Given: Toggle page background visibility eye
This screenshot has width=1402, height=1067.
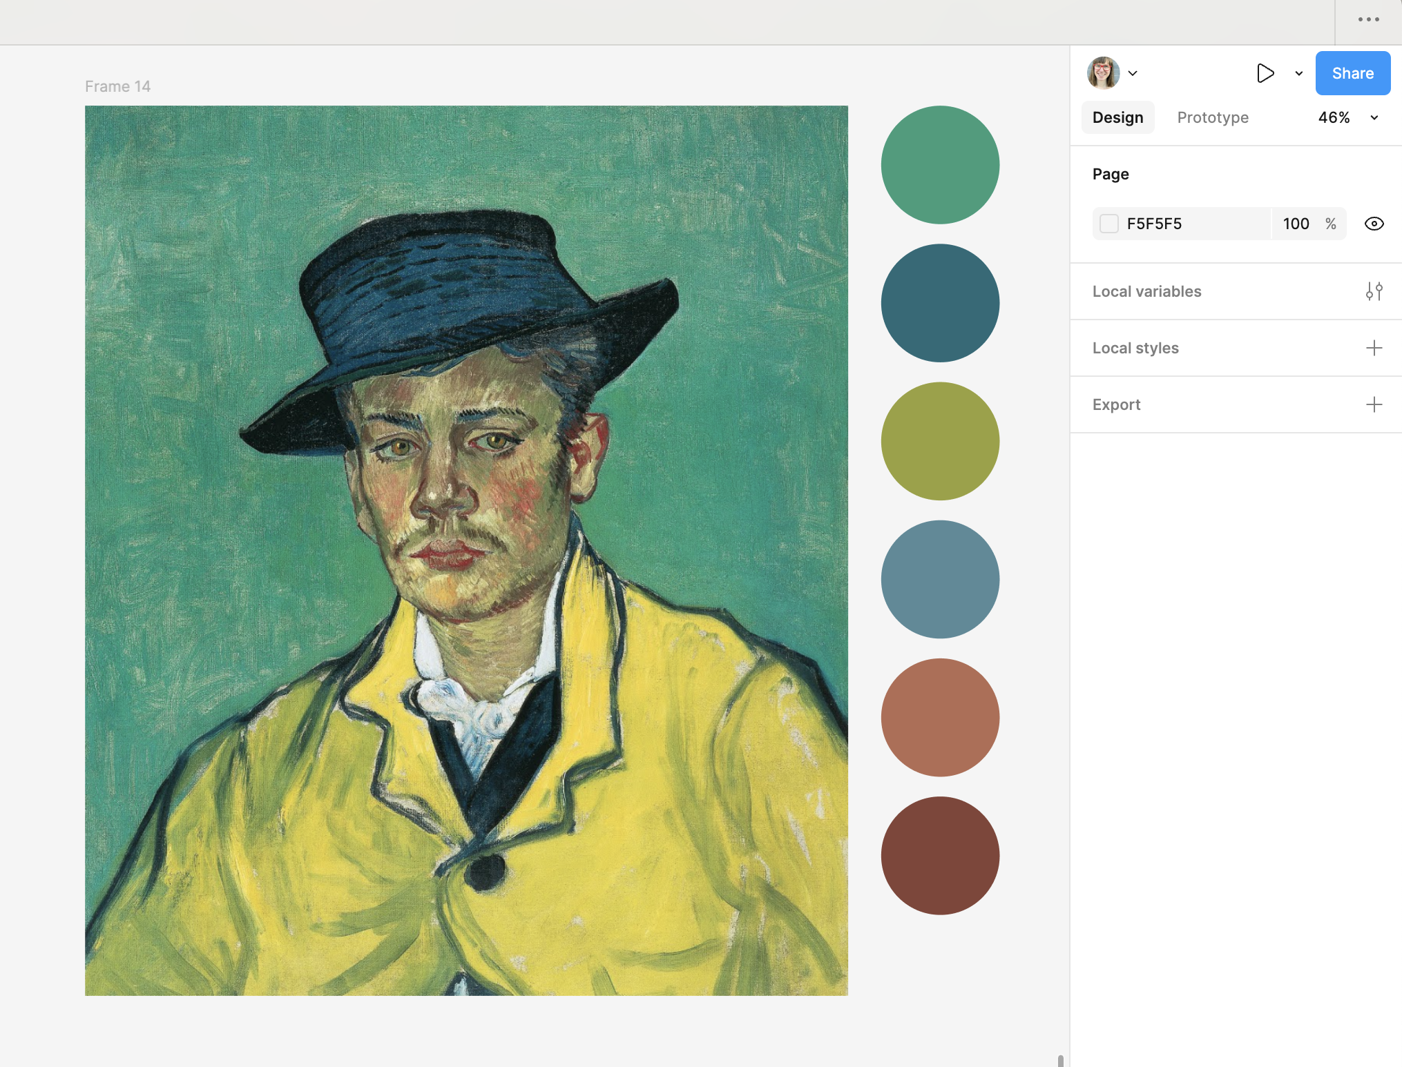Looking at the screenshot, I should (x=1374, y=224).
